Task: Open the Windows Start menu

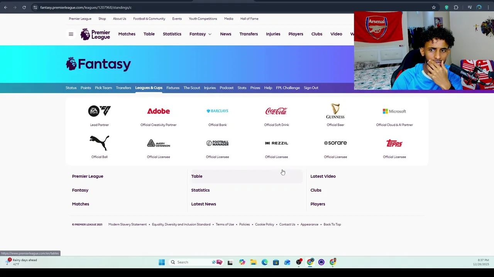Action: (162, 262)
